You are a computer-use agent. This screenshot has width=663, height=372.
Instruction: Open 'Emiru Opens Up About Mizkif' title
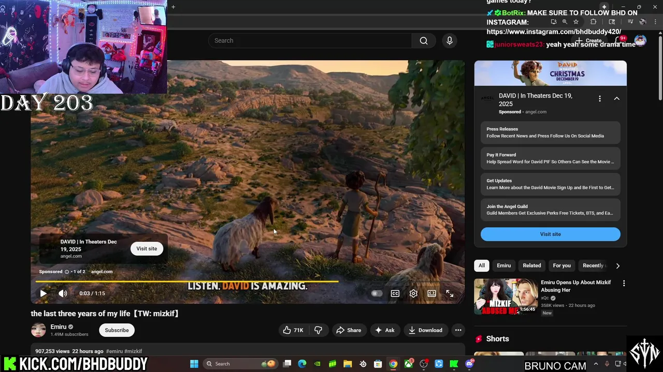click(x=576, y=286)
